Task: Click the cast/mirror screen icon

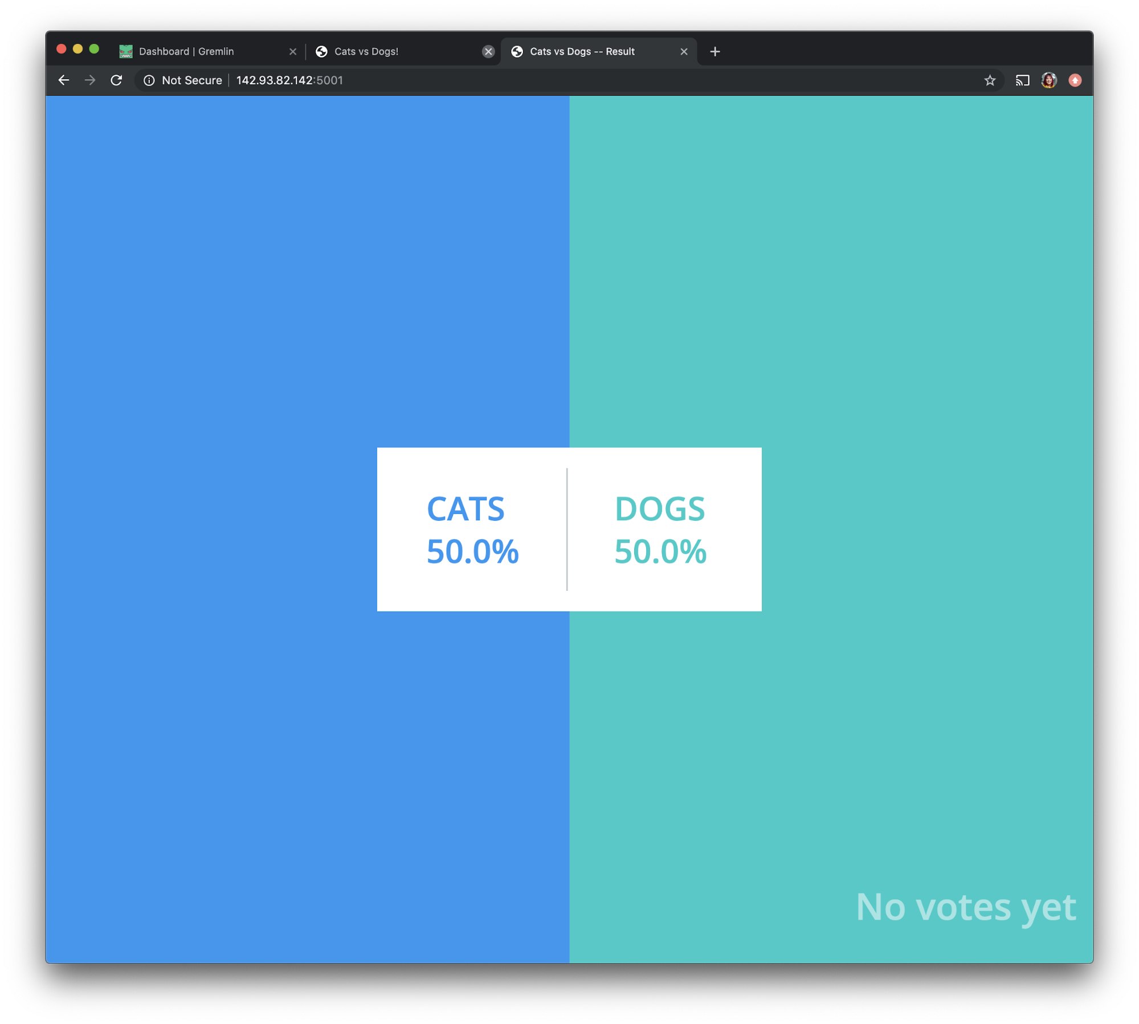Action: pyautogui.click(x=1022, y=80)
